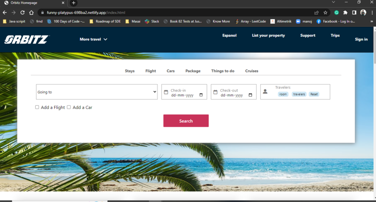Click the travelers button under Travelers
Viewport: 376px width, 202px height.
click(299, 94)
